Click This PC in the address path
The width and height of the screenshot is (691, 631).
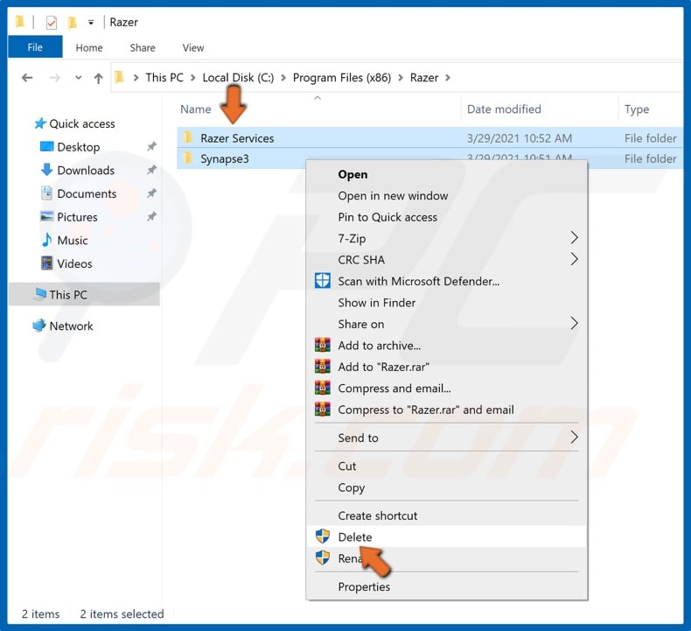point(164,78)
